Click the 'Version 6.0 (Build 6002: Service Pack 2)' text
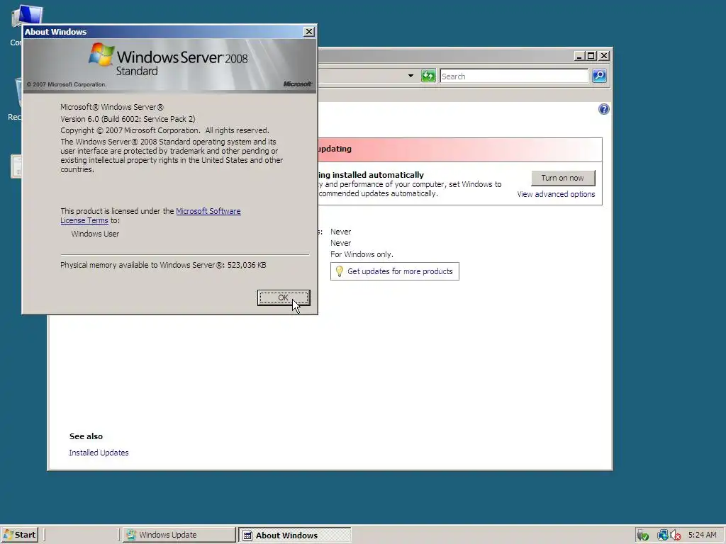The width and height of the screenshot is (726, 544). click(128, 119)
